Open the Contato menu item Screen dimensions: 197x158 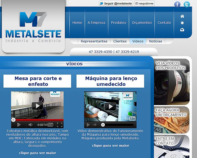point(164,23)
